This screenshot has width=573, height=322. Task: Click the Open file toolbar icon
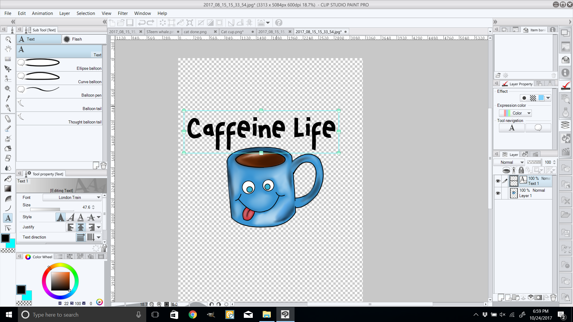[x=121, y=23]
